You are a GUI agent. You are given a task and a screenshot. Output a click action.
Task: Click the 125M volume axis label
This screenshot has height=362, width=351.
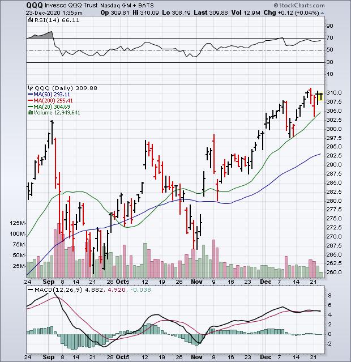(18, 223)
